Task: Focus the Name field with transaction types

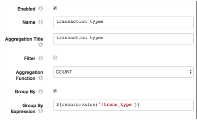Action: click(x=123, y=22)
